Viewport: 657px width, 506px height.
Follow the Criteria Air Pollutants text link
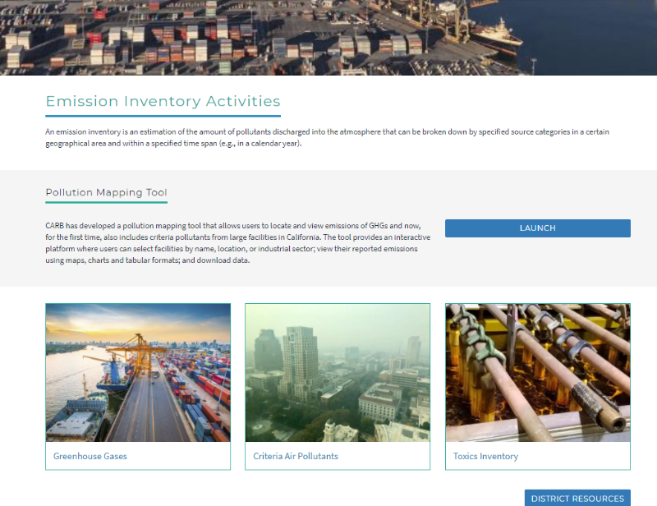point(296,456)
